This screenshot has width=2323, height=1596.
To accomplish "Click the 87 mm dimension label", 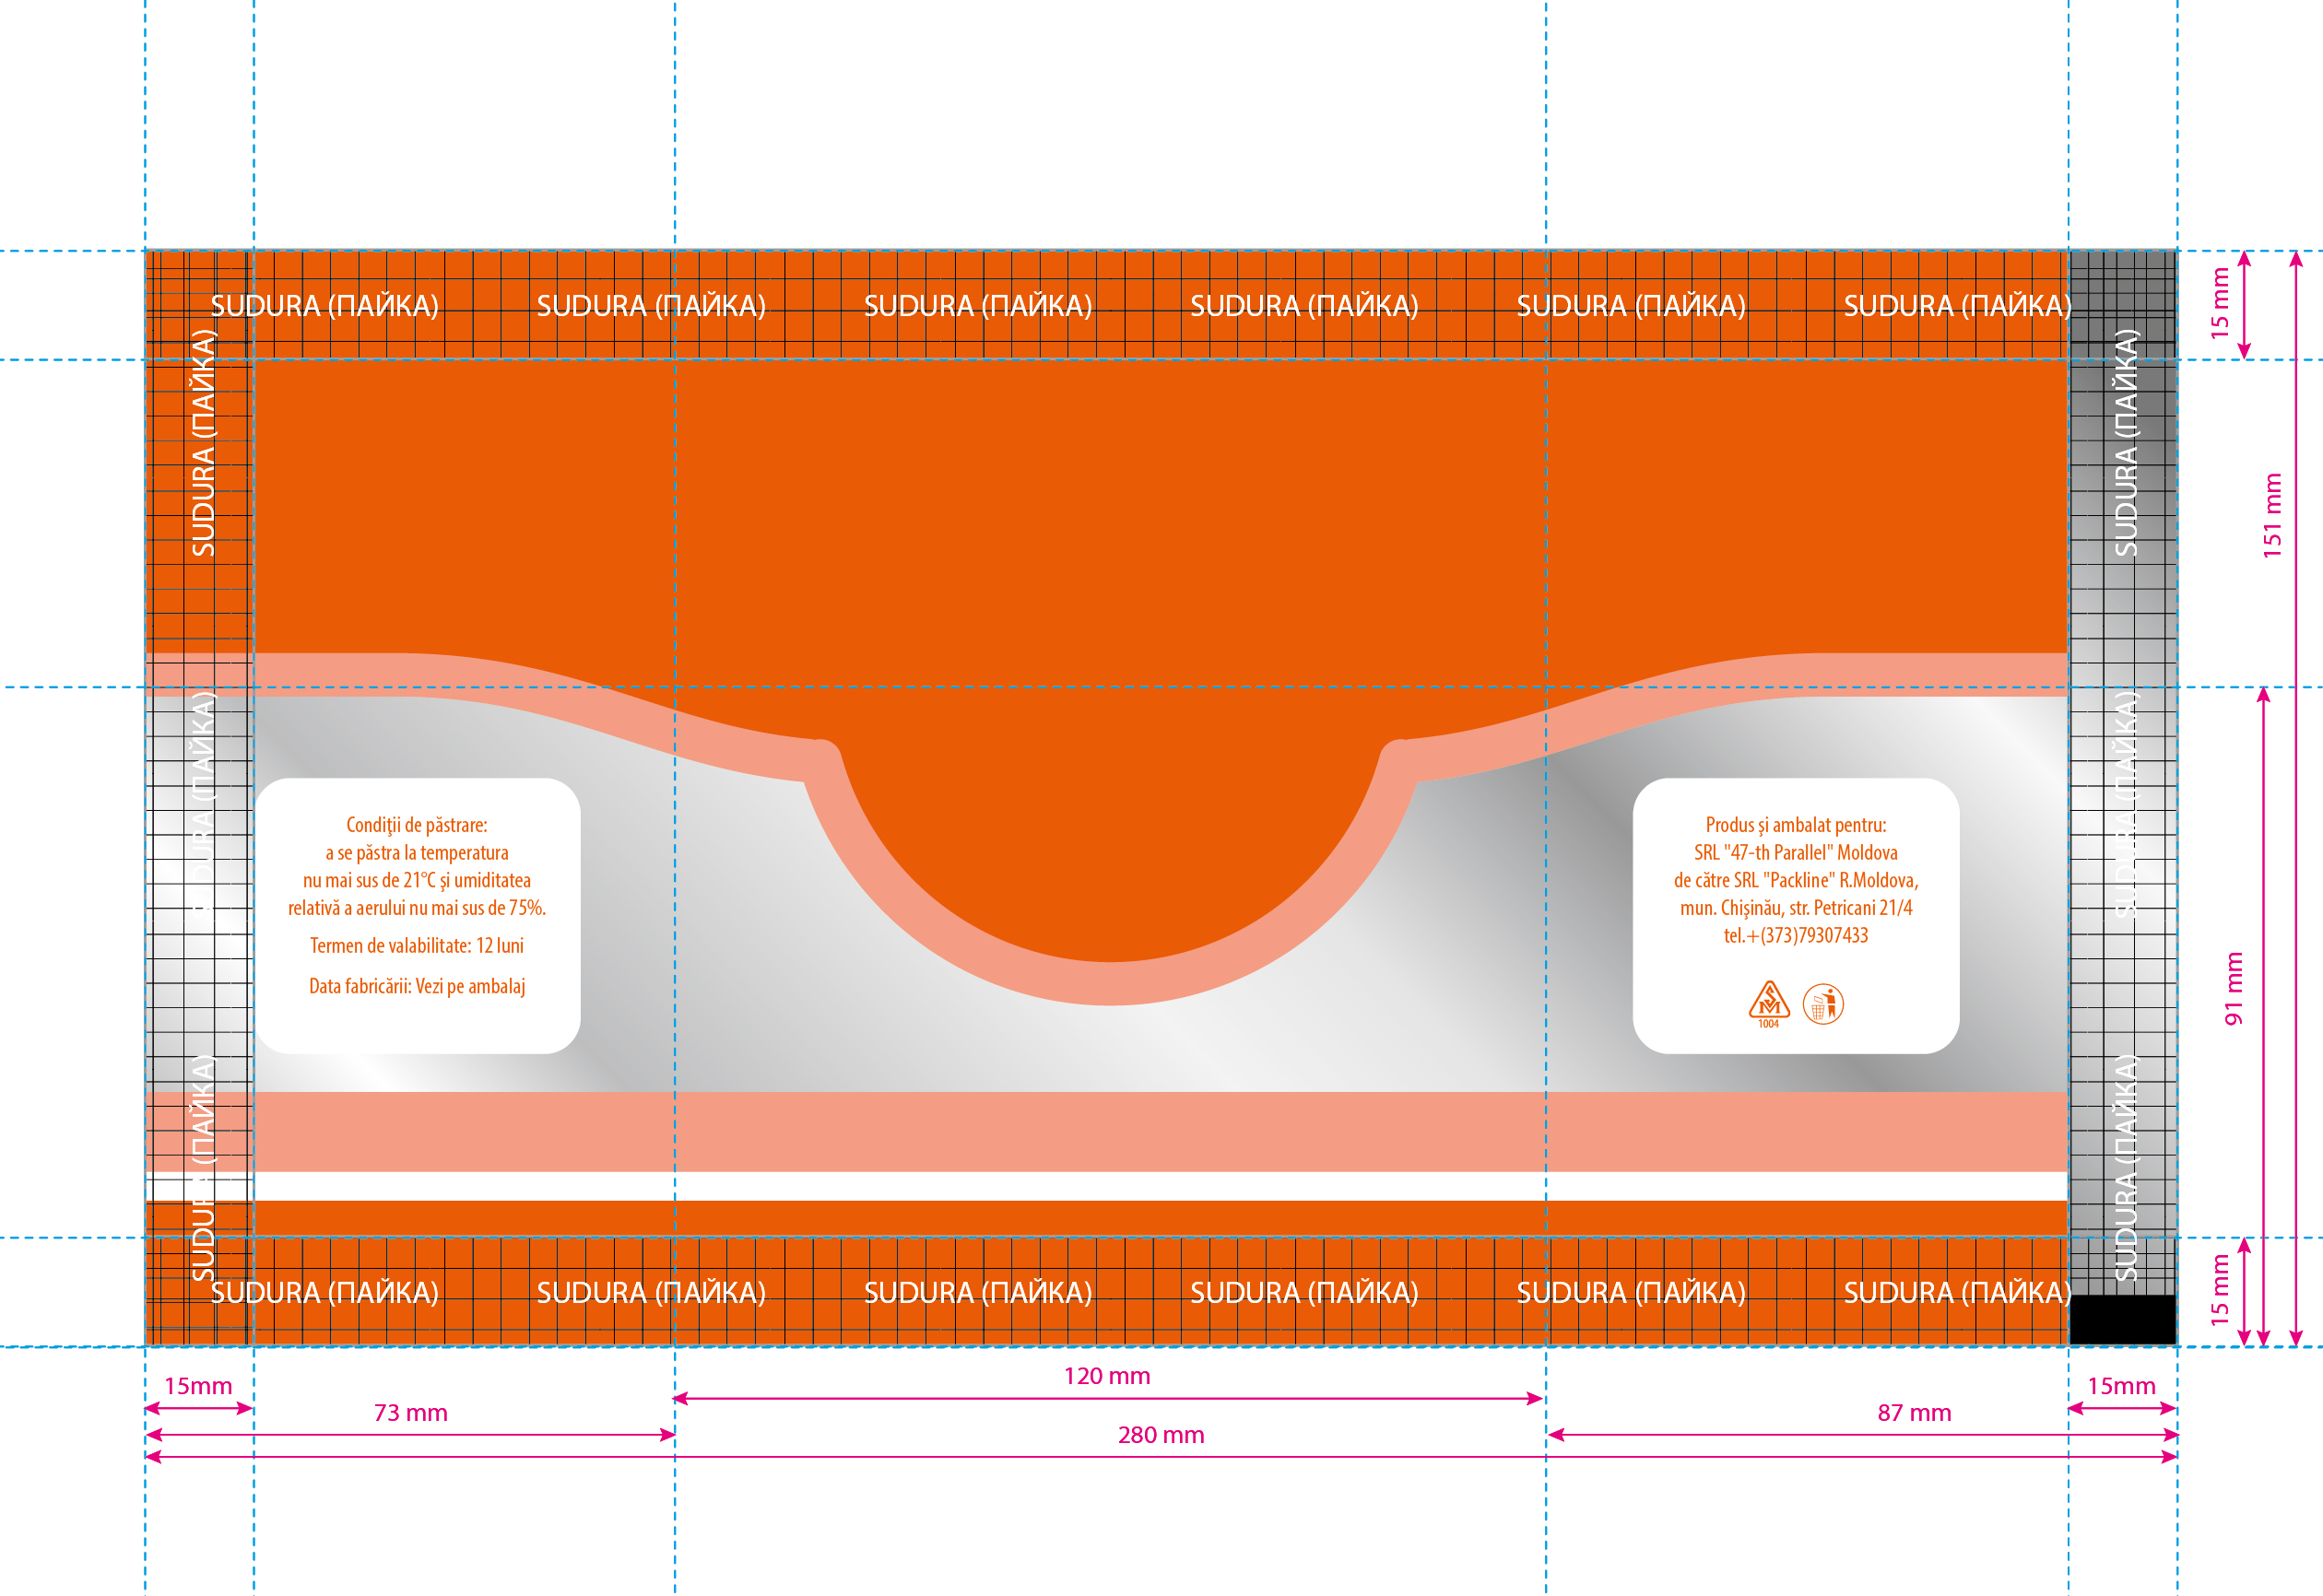I will click(1914, 1413).
